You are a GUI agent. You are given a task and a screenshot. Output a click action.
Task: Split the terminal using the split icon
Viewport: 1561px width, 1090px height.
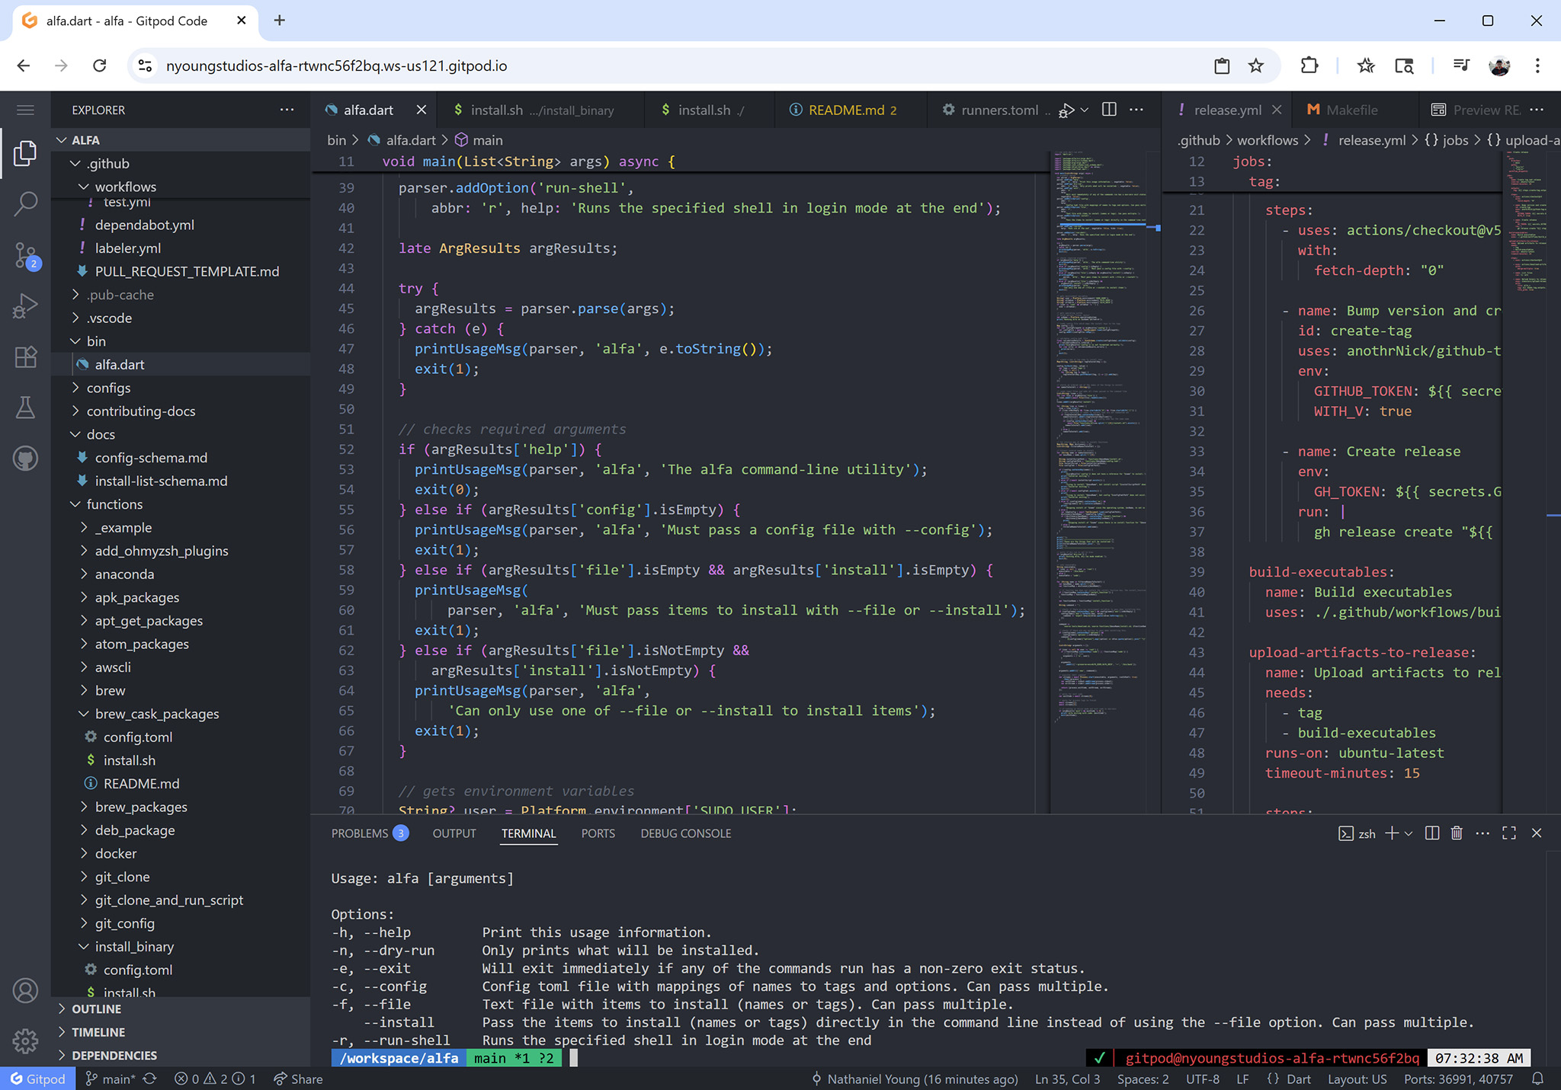(x=1431, y=833)
